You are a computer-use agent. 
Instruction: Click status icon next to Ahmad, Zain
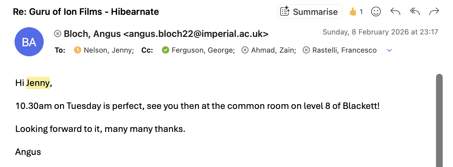pyautogui.click(x=245, y=50)
